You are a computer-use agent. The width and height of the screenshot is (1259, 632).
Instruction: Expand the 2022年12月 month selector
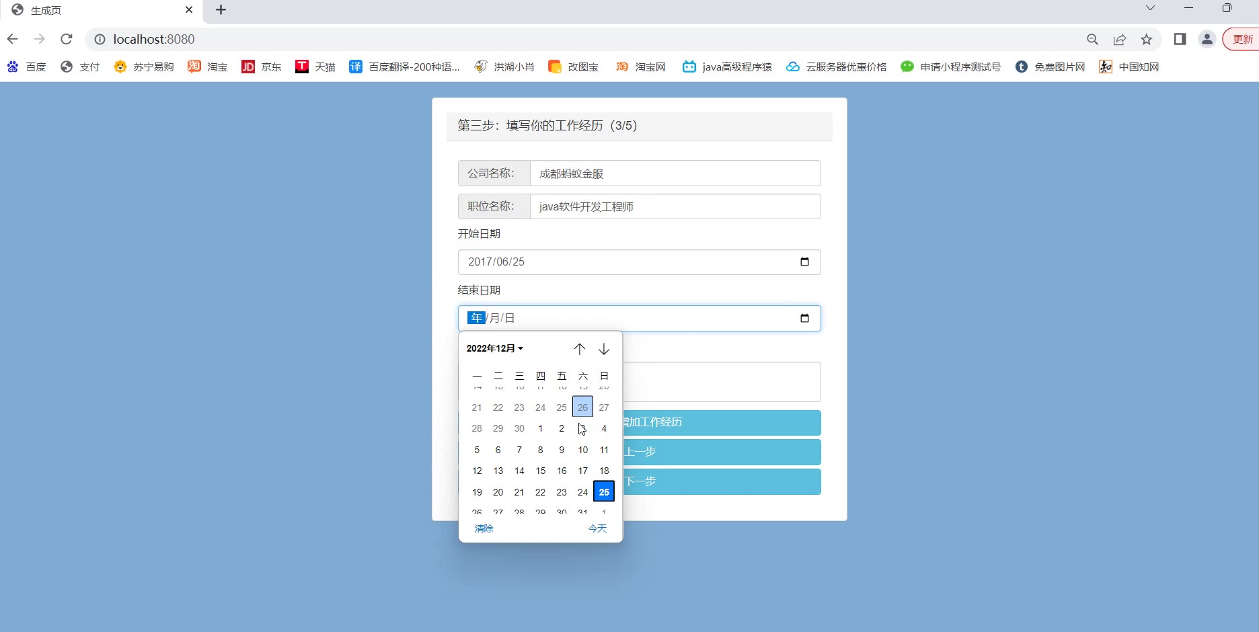(x=495, y=348)
